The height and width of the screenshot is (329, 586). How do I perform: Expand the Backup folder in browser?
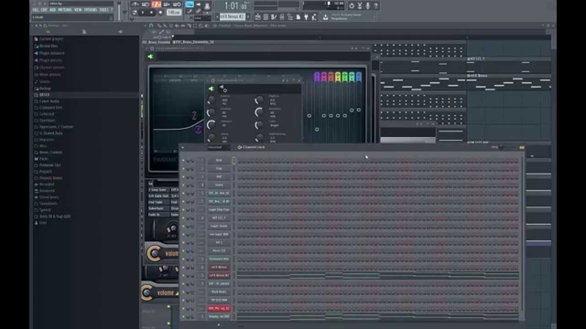(45, 88)
